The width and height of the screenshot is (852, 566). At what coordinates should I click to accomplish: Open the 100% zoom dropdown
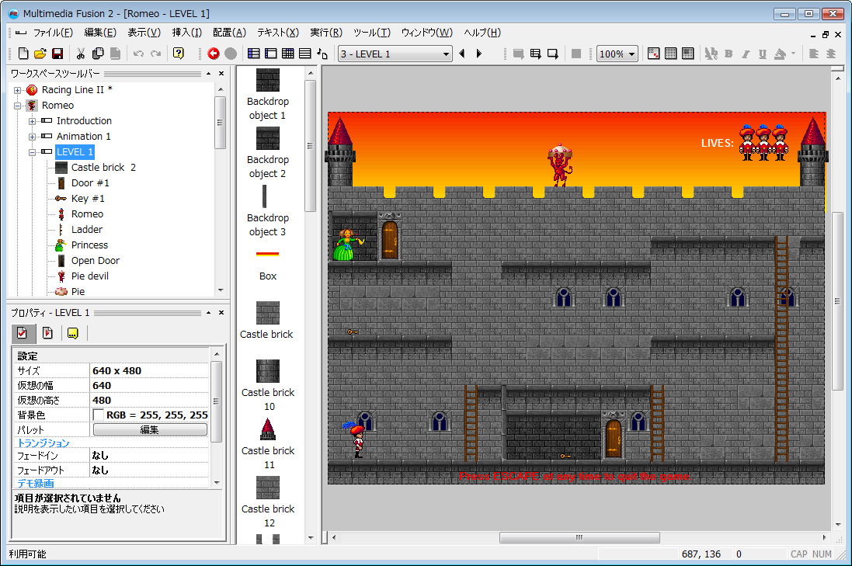pyautogui.click(x=617, y=54)
